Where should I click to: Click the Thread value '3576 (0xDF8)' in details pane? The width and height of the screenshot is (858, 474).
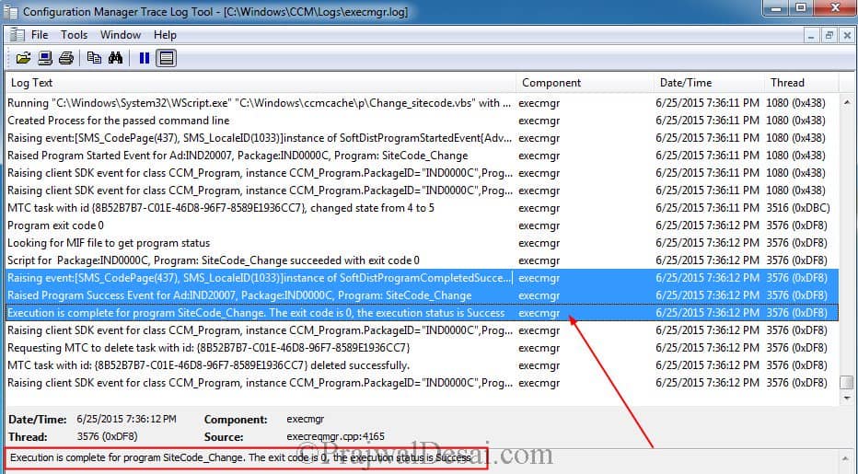pos(107,437)
